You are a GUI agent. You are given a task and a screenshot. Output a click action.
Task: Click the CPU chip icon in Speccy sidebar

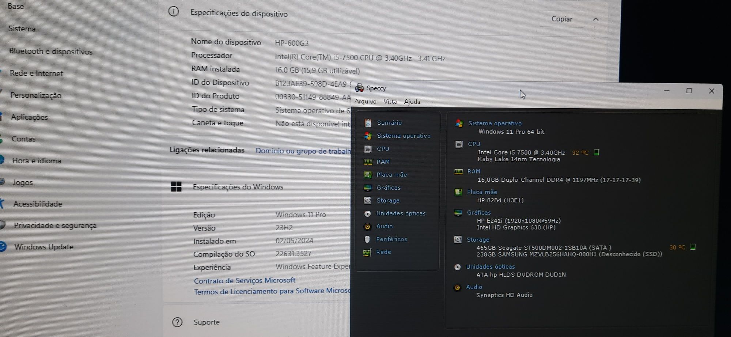pyautogui.click(x=368, y=149)
